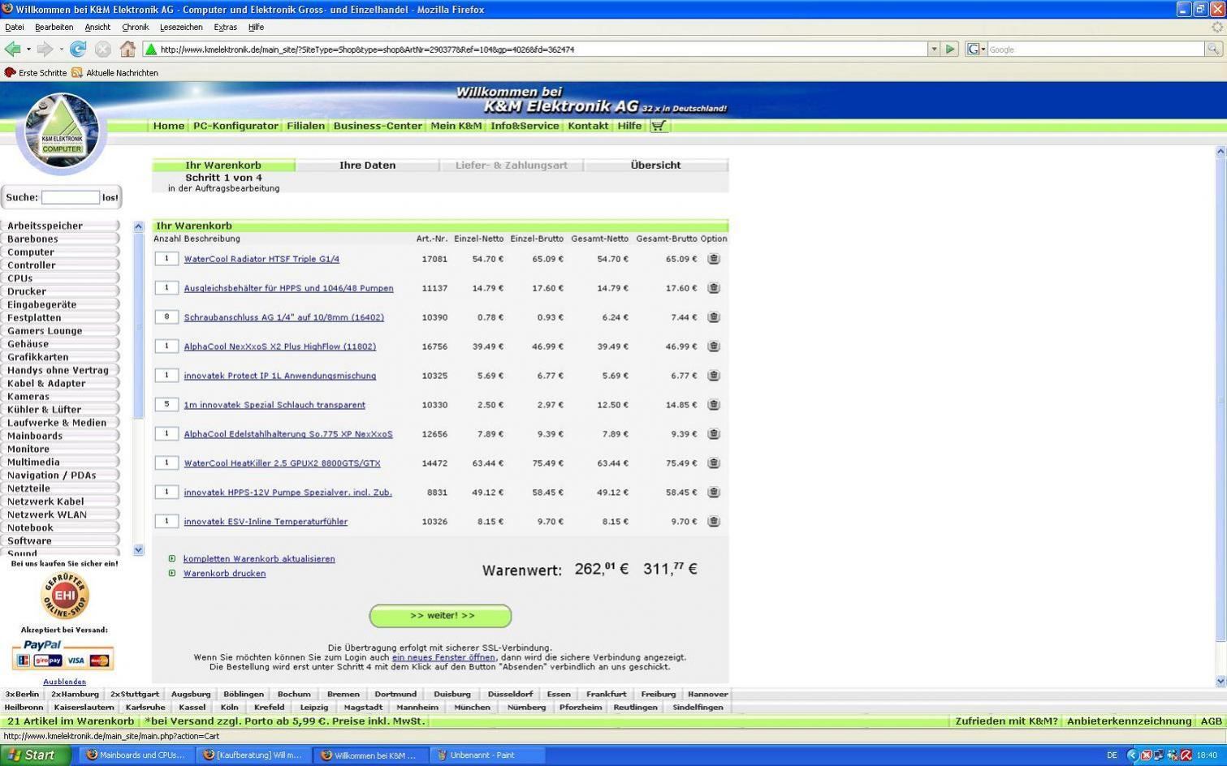Remove WaterCool HeatKiller 2.5 from cart
The height and width of the screenshot is (766, 1227).
[713, 463]
